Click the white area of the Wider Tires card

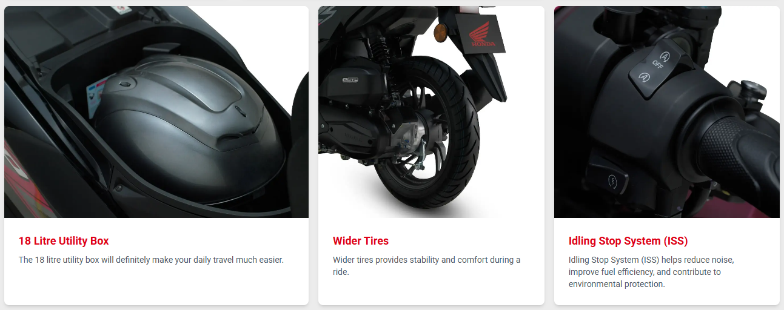pyautogui.click(x=431, y=291)
